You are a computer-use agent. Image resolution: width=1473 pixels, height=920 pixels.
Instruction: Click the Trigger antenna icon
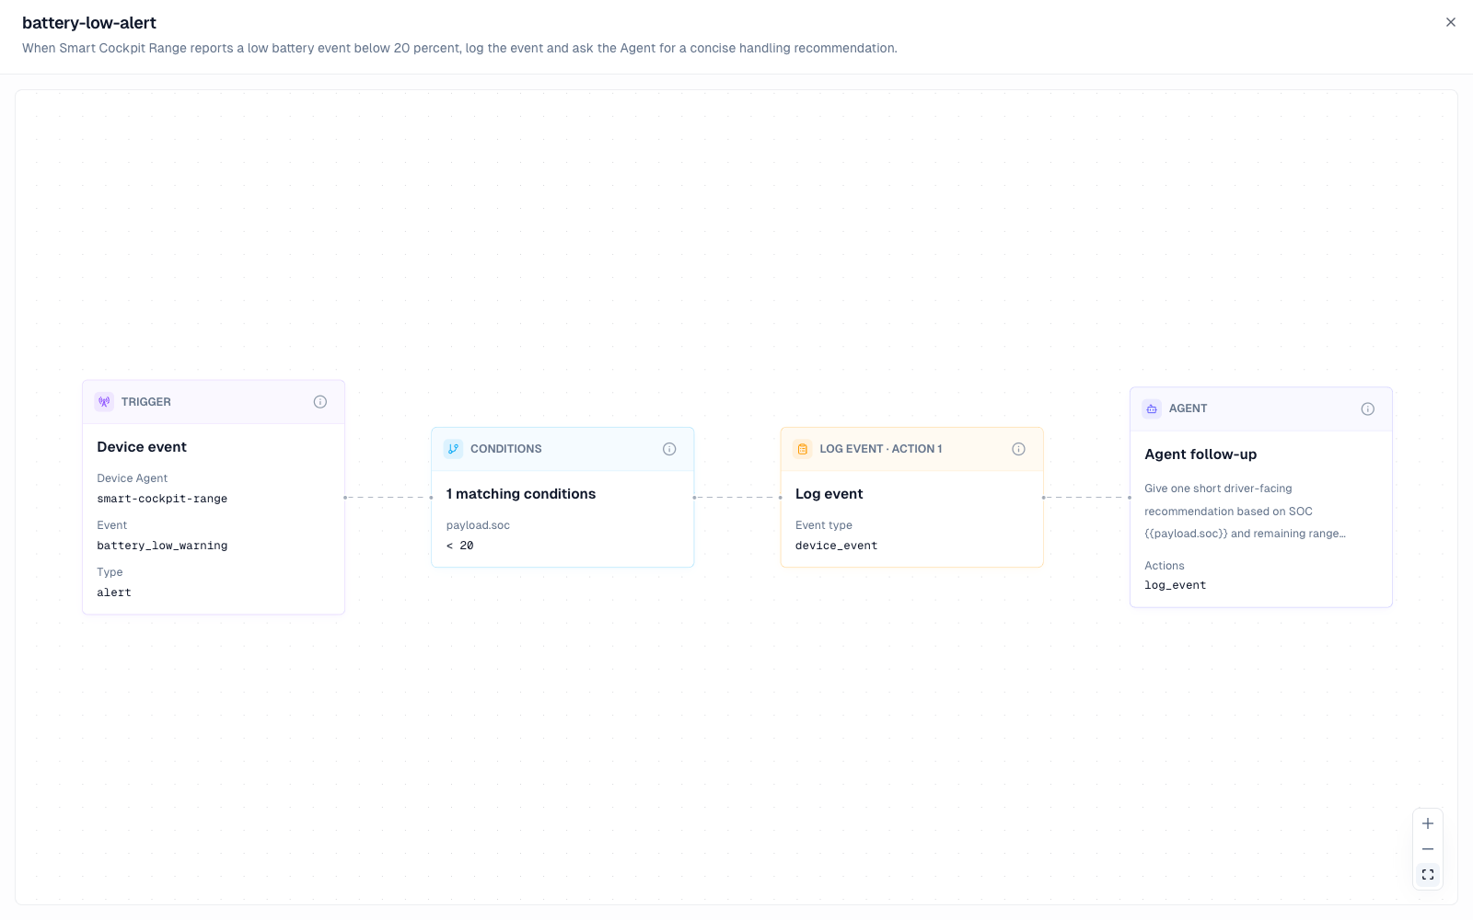[104, 402]
